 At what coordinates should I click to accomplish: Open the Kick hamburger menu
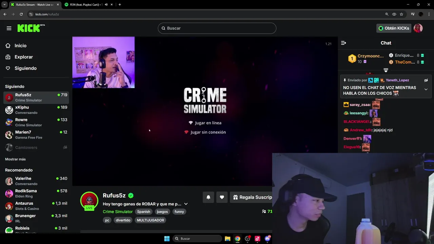[9, 28]
